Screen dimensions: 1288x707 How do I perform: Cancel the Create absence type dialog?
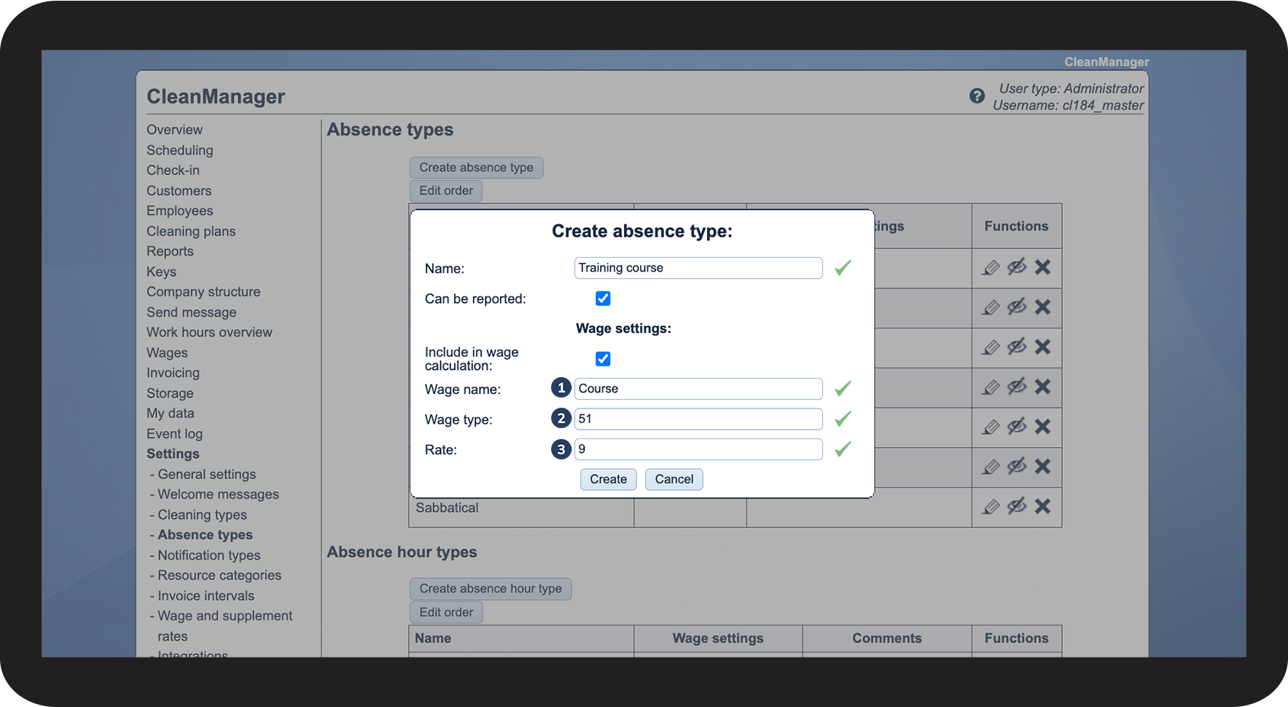674,479
